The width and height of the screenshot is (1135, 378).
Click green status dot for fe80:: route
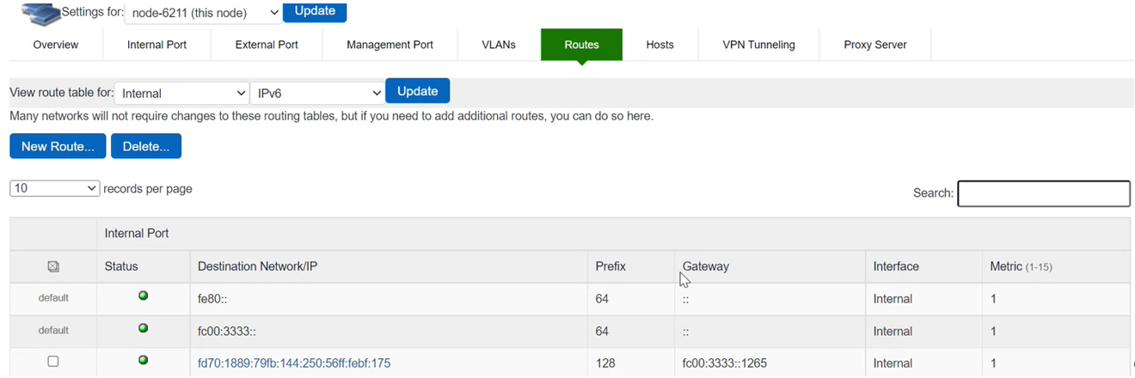(x=143, y=296)
